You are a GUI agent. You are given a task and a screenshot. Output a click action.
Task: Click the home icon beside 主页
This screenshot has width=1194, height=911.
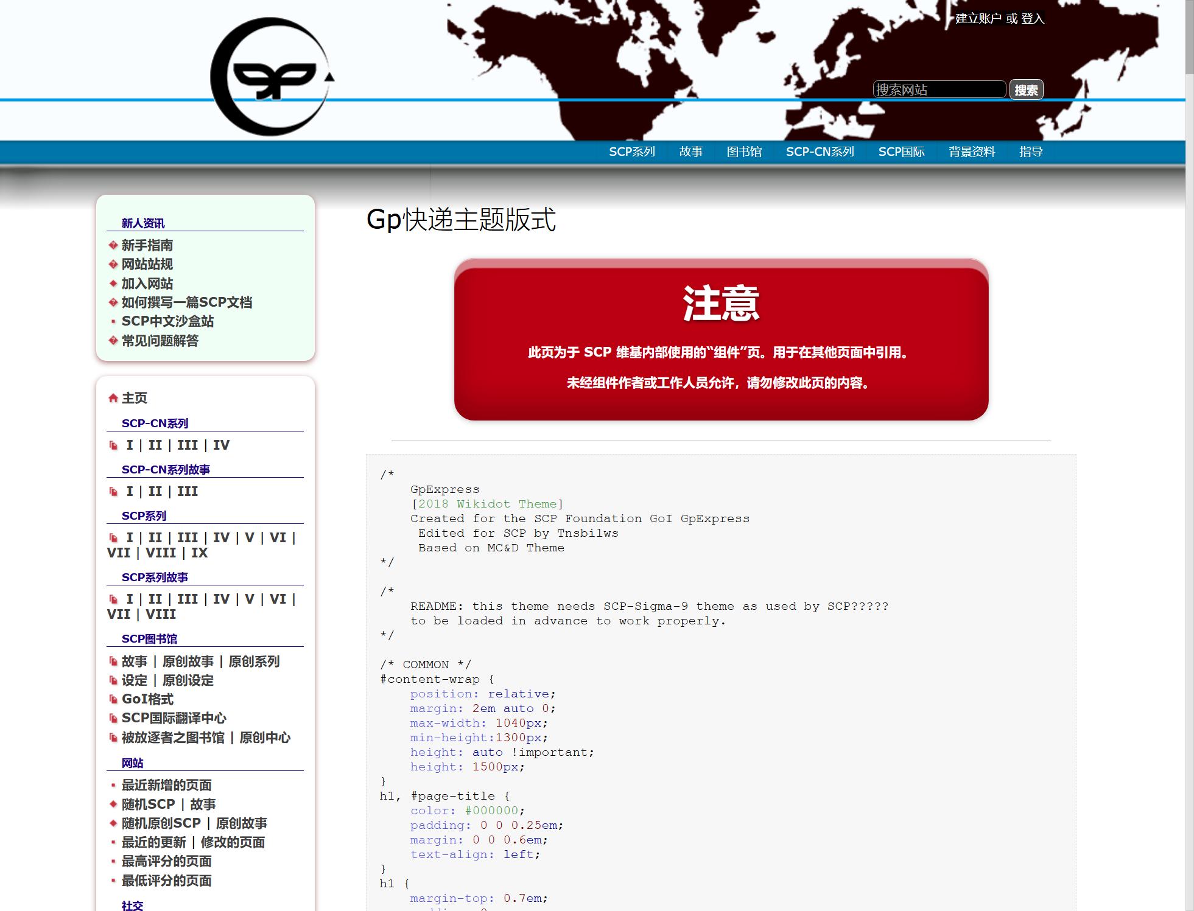coord(112,398)
